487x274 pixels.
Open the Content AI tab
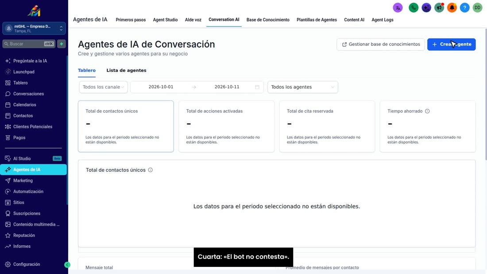pyautogui.click(x=354, y=20)
